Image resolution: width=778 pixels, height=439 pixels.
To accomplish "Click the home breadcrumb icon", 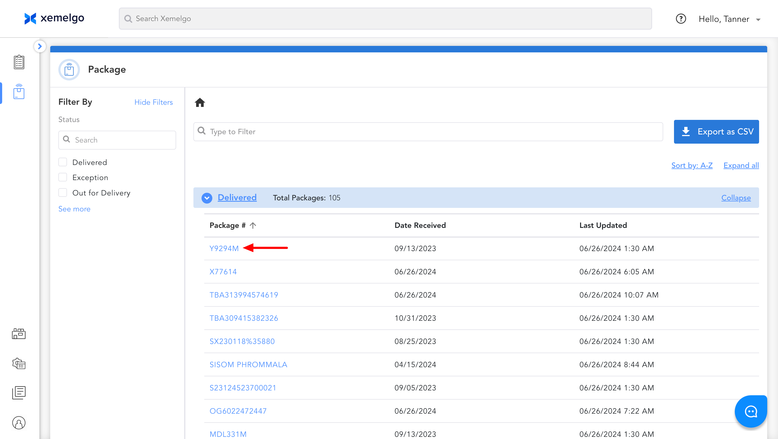I will coord(200,103).
